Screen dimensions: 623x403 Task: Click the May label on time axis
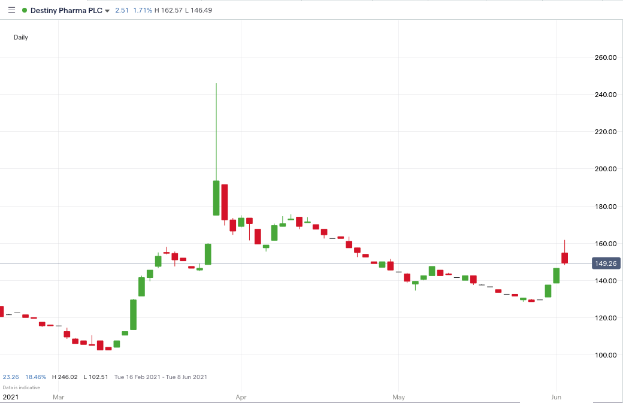[x=398, y=397]
